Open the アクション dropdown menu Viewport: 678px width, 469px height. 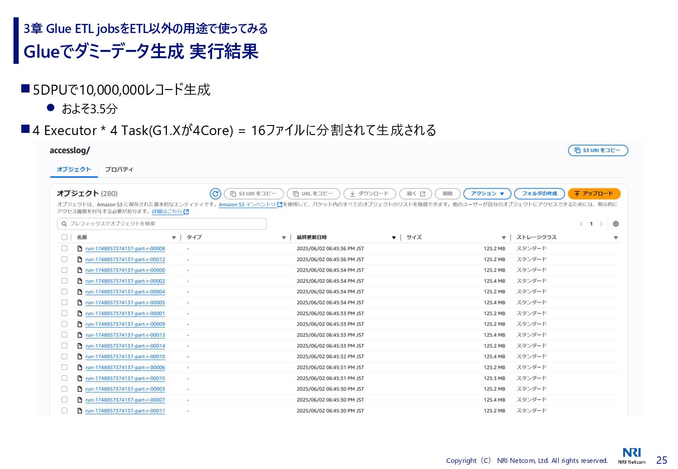(488, 194)
